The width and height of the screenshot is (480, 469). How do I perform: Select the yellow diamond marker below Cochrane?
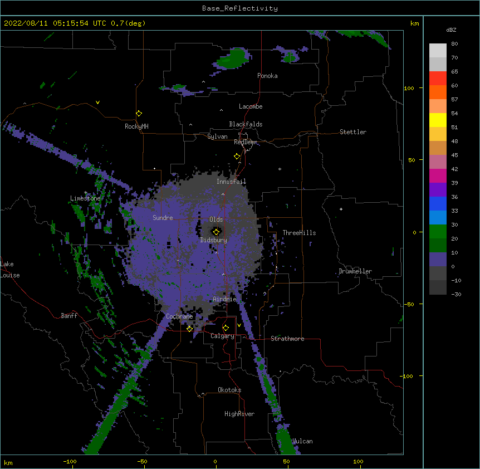(x=189, y=329)
